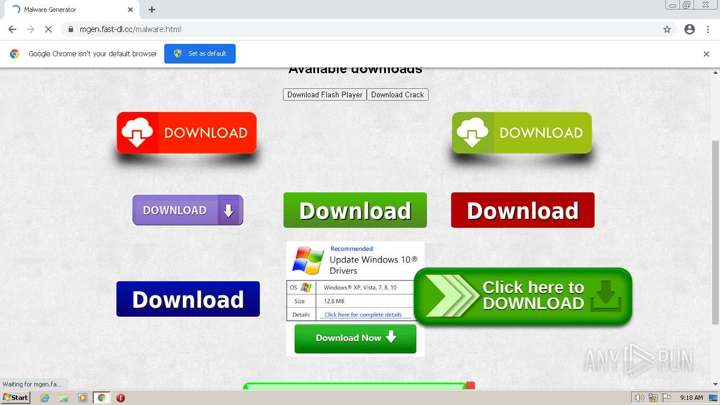
Task: Launch Internet Explorer from the taskbar
Action: click(45, 398)
